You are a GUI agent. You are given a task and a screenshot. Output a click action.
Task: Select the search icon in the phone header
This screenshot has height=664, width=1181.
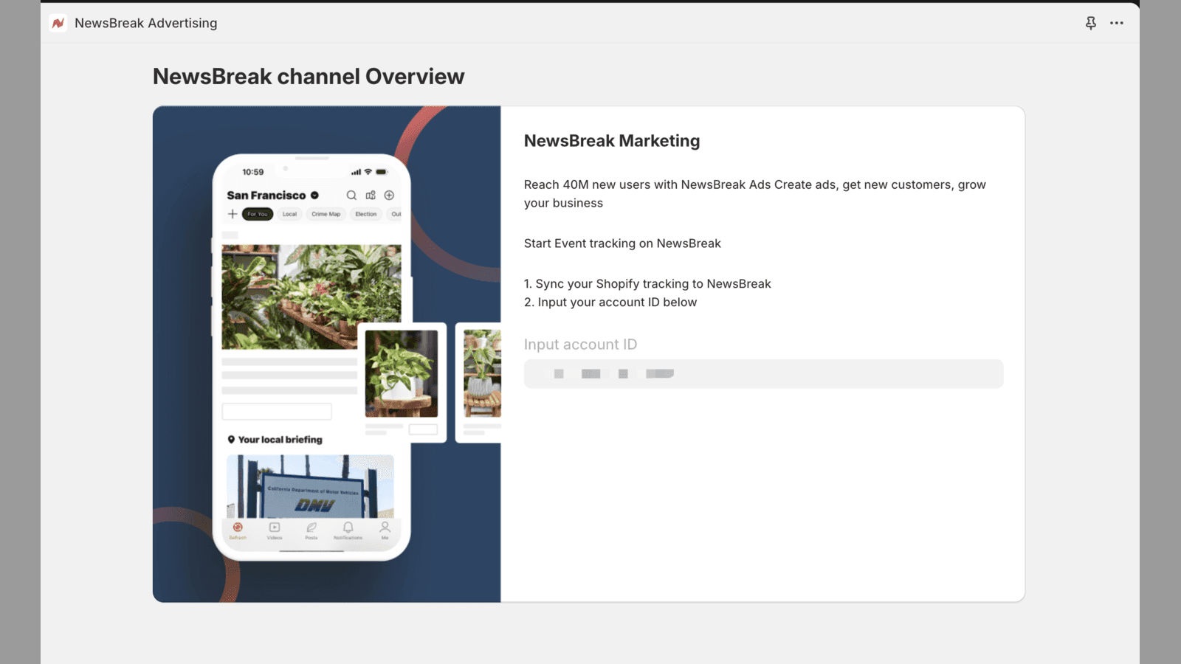pyautogui.click(x=351, y=195)
